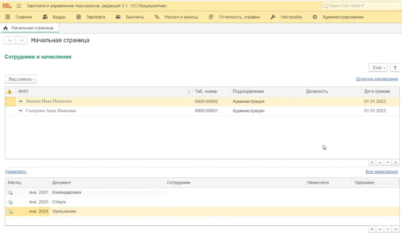Viewport: 402px width, 235px height.
Task: Click the document icon in Увольнение row
Action: (10, 211)
